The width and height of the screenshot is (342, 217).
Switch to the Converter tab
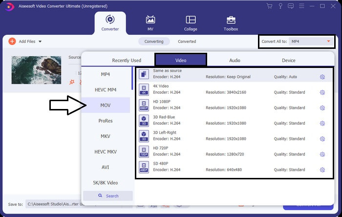click(x=110, y=23)
